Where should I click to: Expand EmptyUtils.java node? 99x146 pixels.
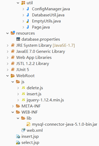tap(23, 21)
